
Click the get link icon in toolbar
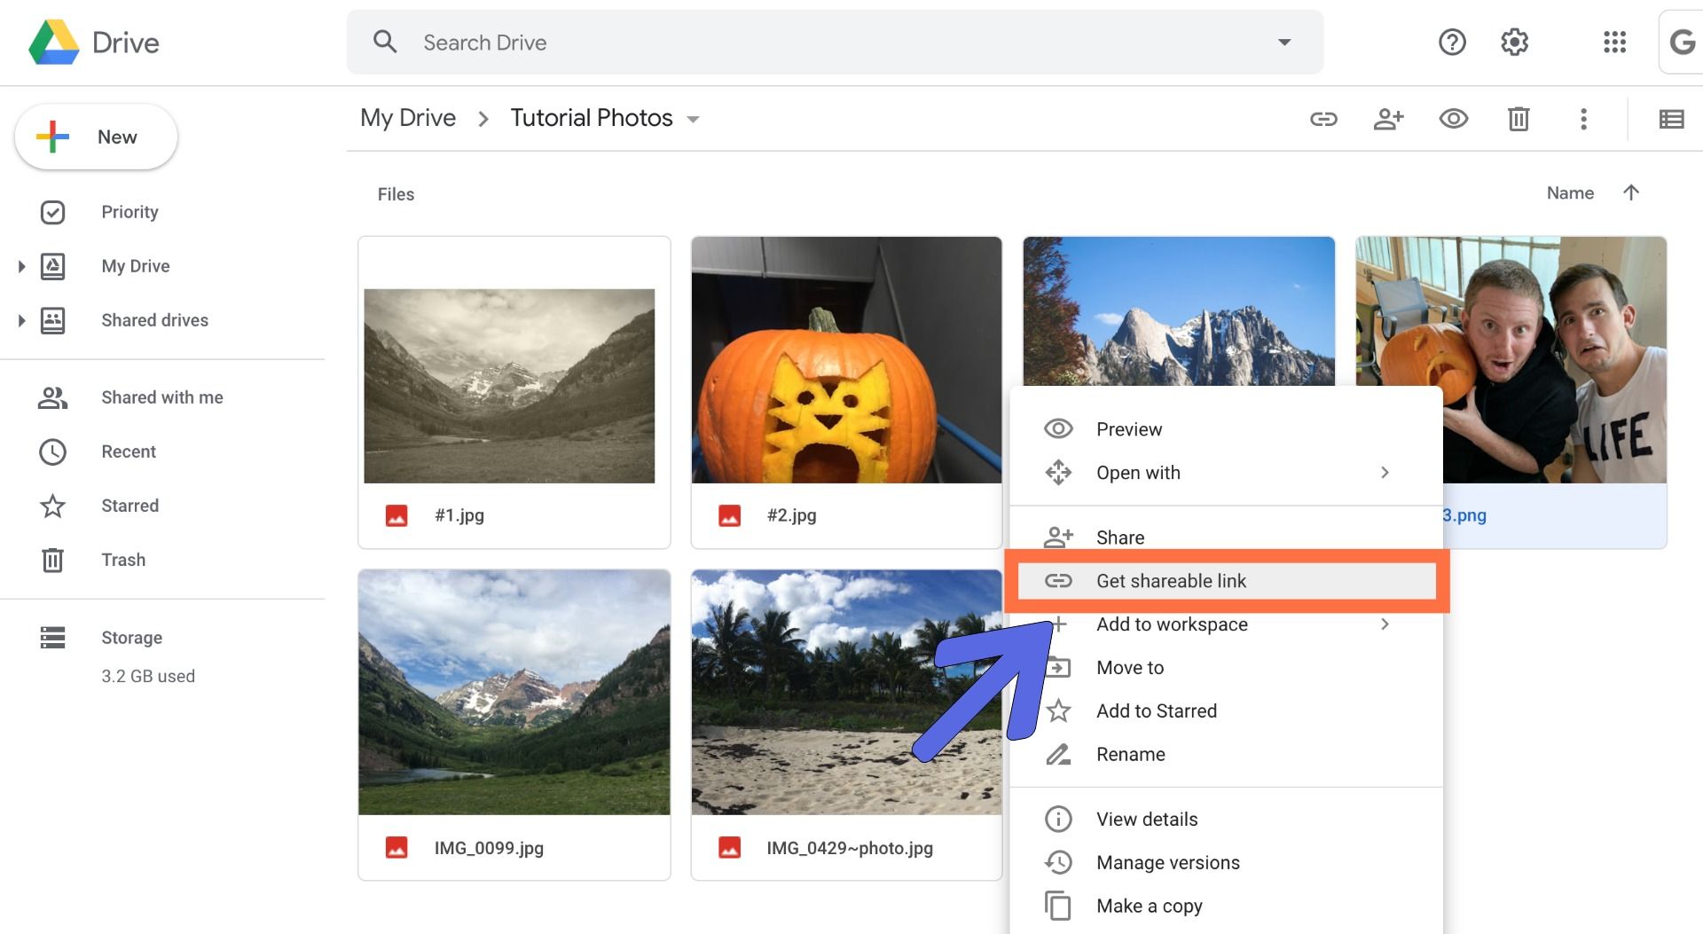[1323, 119]
